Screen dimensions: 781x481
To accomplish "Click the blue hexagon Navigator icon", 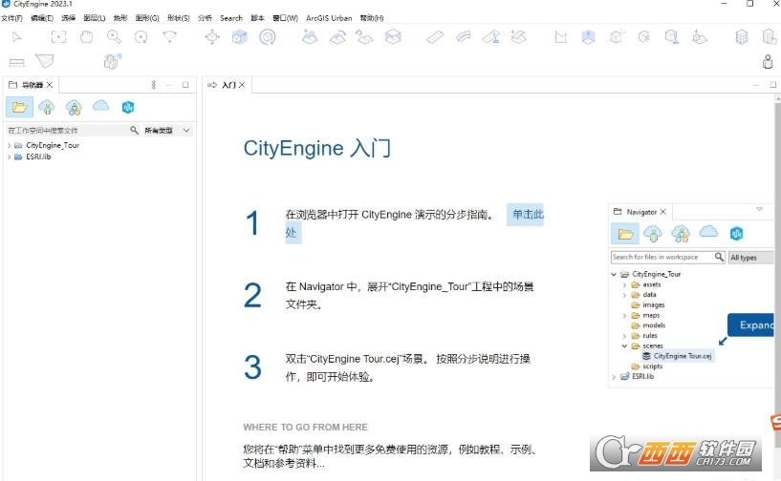I will (128, 107).
